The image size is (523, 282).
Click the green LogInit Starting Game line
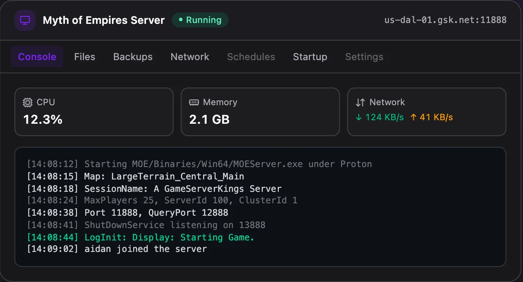point(140,237)
